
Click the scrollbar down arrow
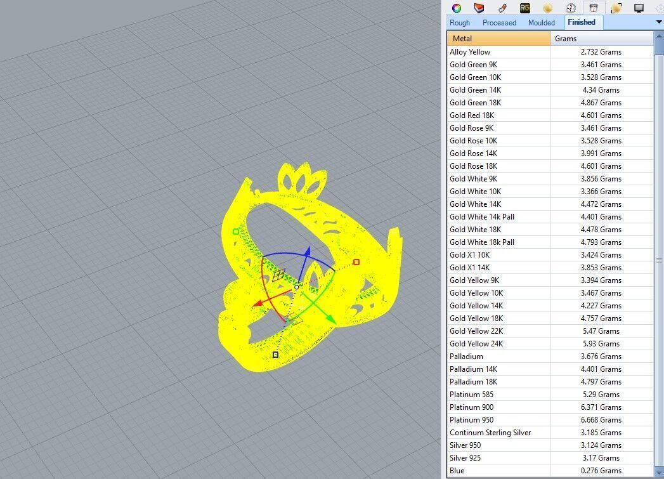(x=659, y=472)
